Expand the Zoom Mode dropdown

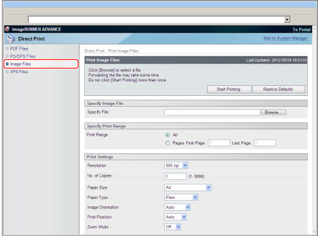[172, 227]
